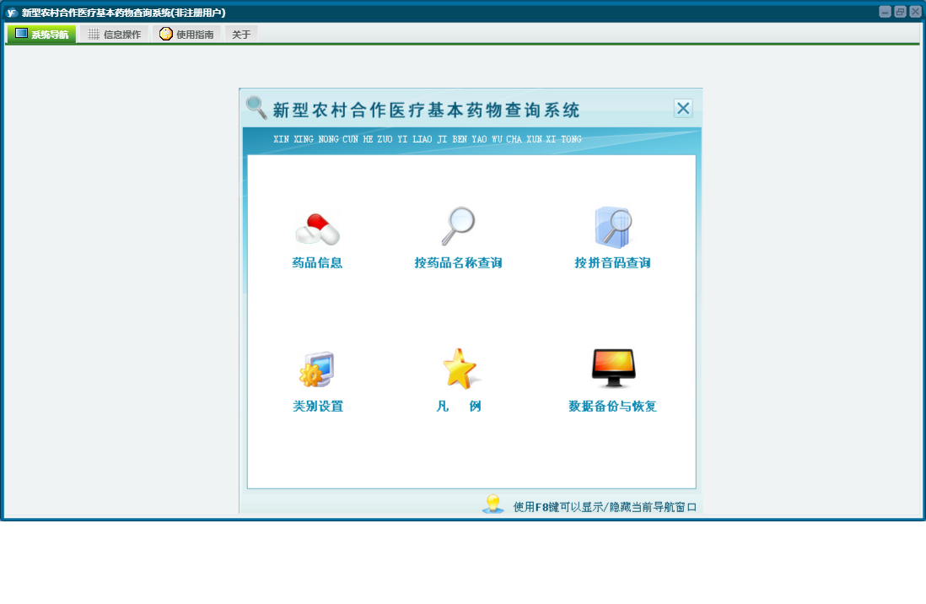Click the 按药品名称查询 label
Viewport: 926px width, 604px height.
[x=458, y=263]
